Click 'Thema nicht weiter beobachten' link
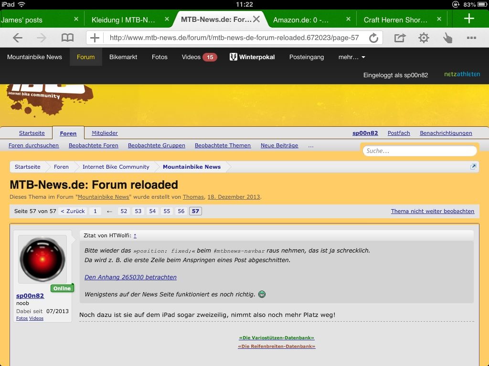This screenshot has width=489, height=366. pos(432,211)
